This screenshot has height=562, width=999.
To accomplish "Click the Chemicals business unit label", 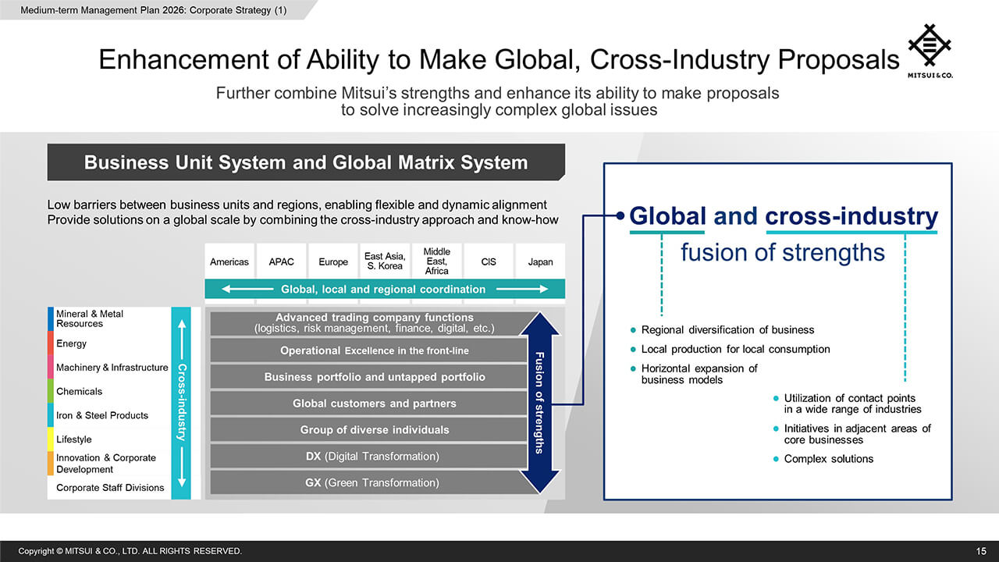I will (79, 391).
